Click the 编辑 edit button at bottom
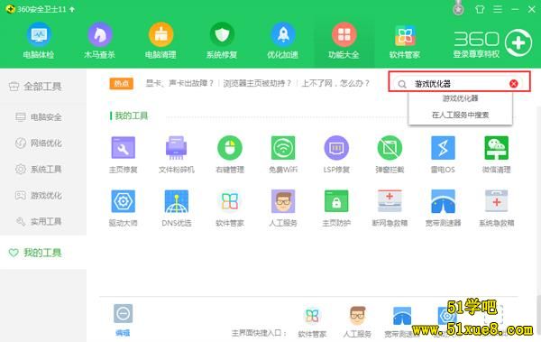 click(x=124, y=320)
